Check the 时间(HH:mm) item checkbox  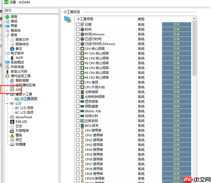tap(78, 34)
